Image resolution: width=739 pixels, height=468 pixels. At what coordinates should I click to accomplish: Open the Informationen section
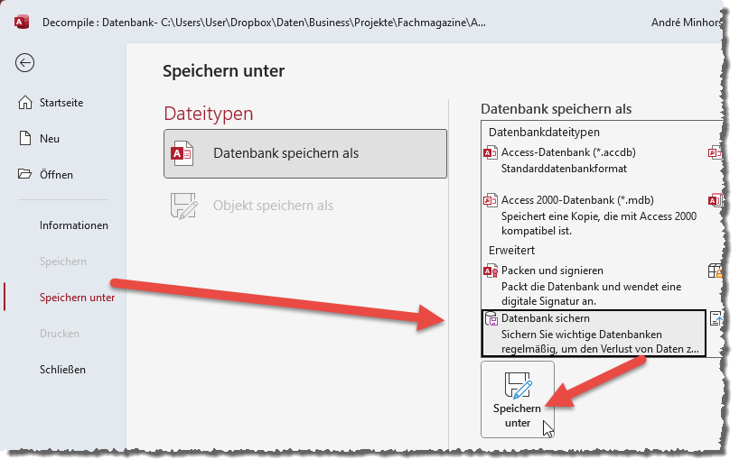point(74,225)
